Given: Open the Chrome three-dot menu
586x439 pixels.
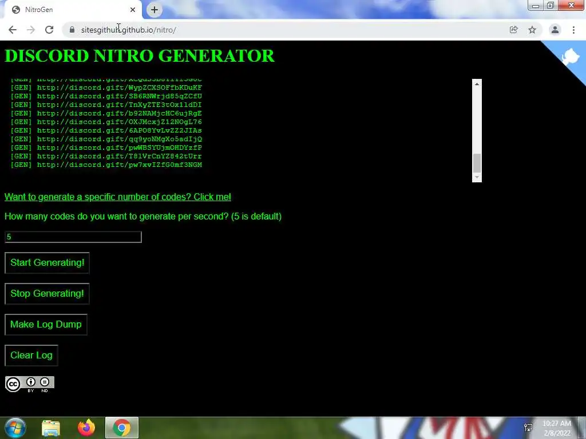Looking at the screenshot, I should click(573, 30).
